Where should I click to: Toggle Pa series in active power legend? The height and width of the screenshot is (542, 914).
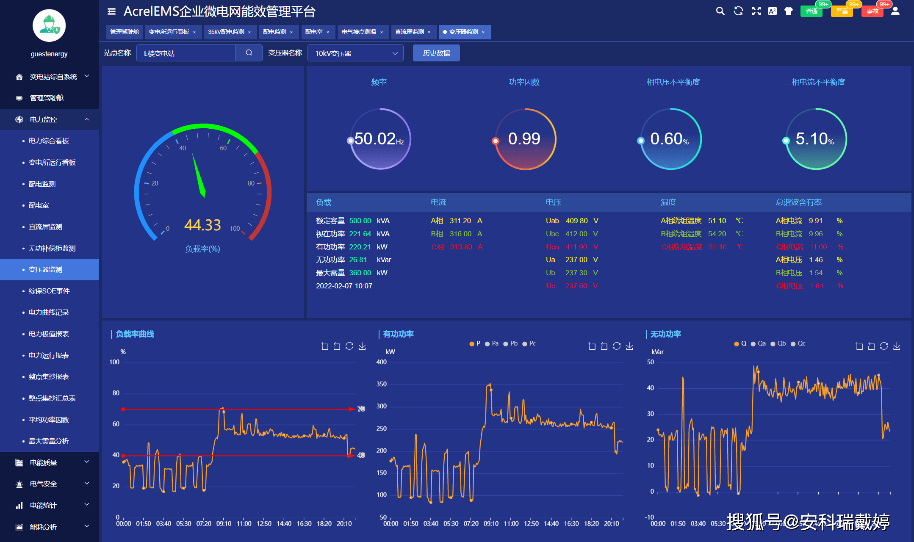[492, 343]
